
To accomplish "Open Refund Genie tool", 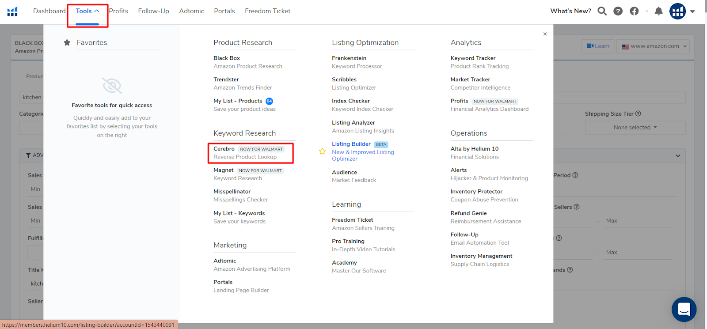I will (x=486, y=217).
